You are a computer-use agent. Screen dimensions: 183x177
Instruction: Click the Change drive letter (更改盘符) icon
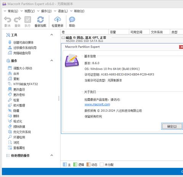tap(10, 89)
